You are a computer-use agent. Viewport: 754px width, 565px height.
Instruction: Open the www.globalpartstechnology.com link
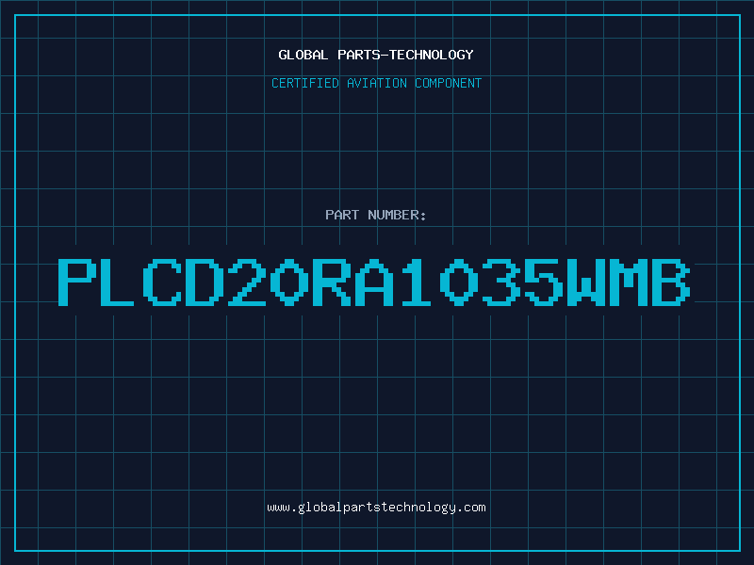(x=376, y=508)
